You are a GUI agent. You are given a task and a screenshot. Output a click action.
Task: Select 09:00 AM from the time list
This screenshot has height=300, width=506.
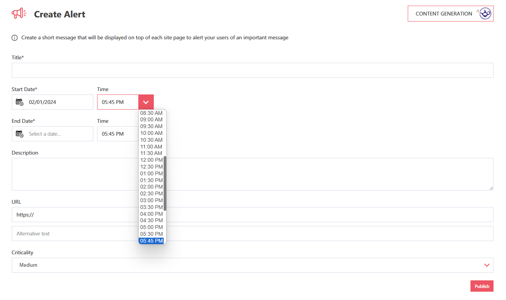coord(151,119)
